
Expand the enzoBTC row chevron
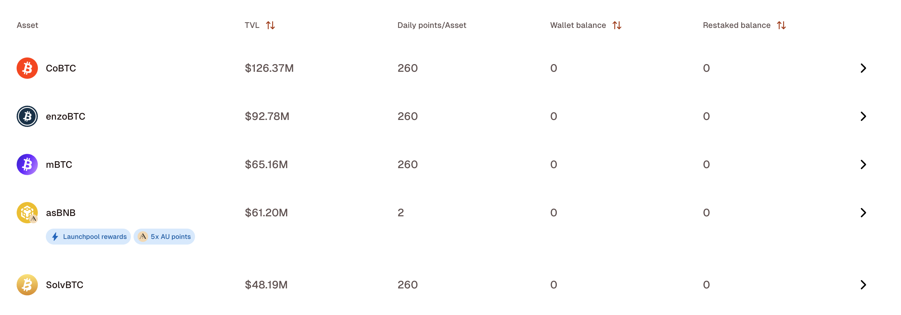point(863,116)
